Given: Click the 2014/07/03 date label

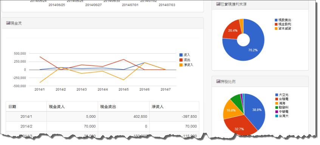Looking at the screenshot, I should coord(167,5).
